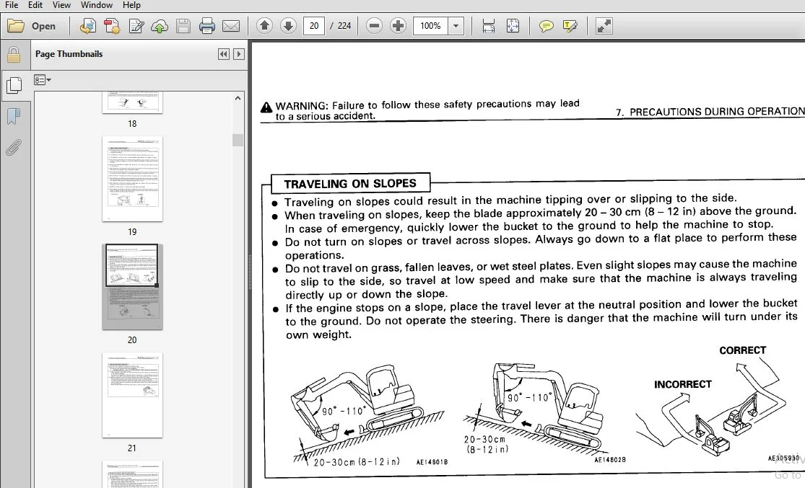Click the INCORRECT label in the diagram
Screen dimensions: 805x488
(683, 384)
